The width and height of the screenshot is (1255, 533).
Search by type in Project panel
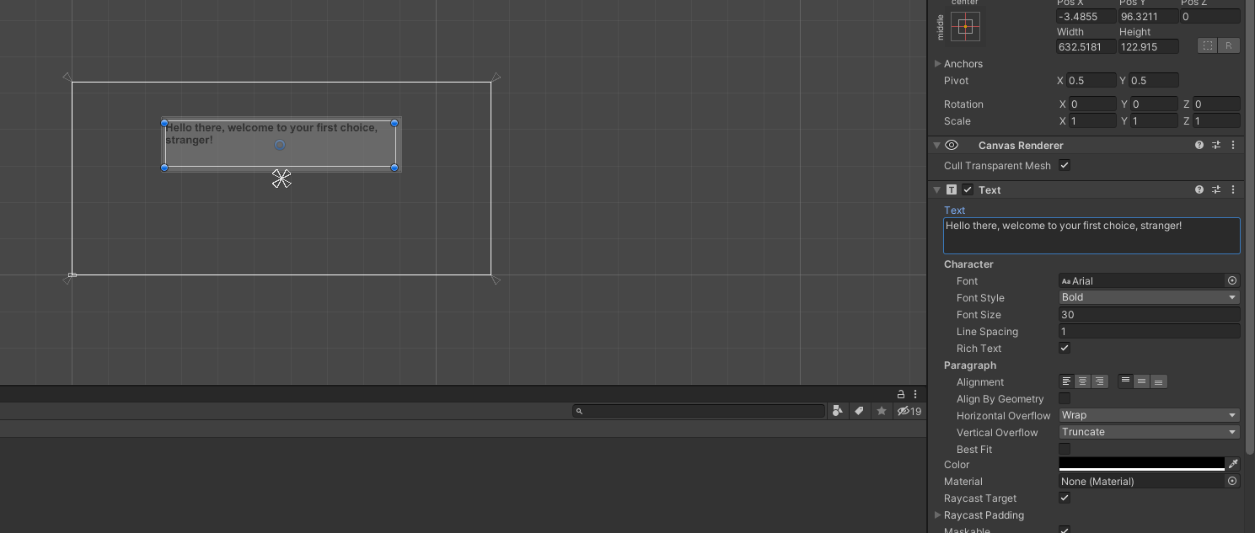837,411
